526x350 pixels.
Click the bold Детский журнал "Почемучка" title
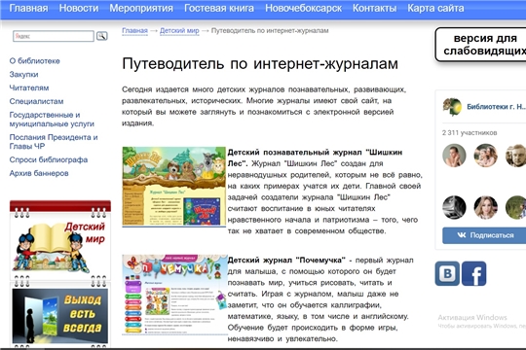[x=286, y=261]
